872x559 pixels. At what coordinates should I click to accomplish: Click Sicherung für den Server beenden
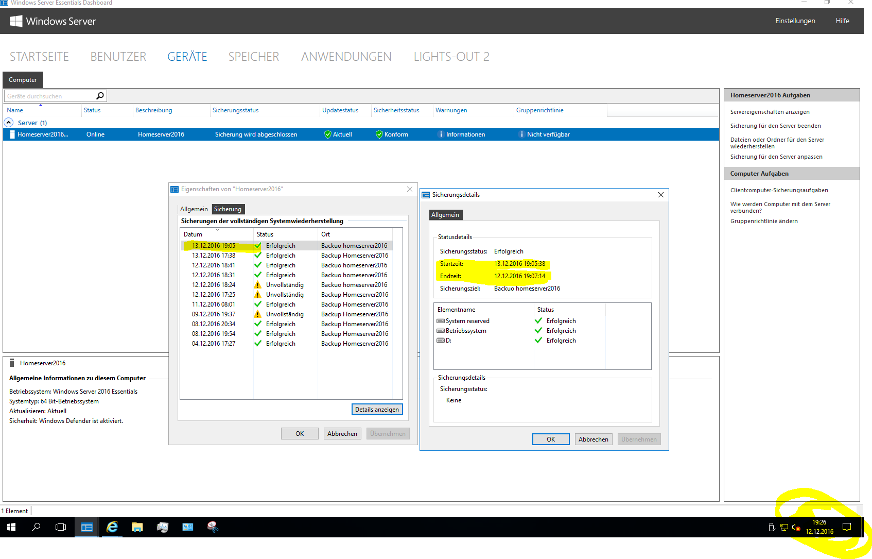tap(776, 126)
